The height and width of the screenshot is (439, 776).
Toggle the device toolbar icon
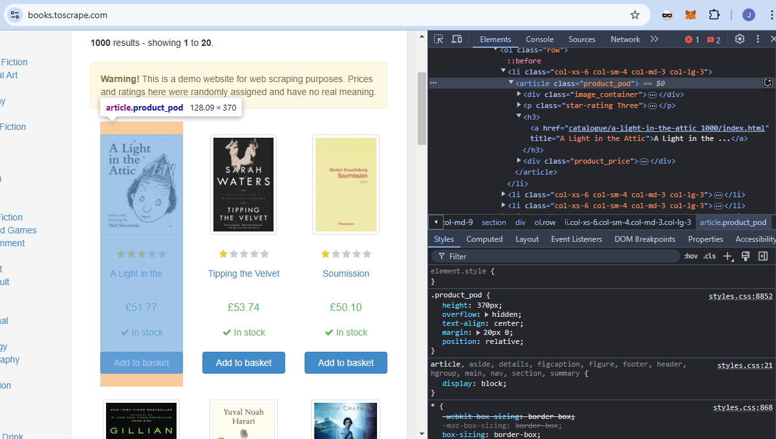coord(457,39)
